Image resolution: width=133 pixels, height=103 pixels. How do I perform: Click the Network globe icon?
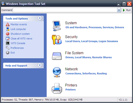point(57,72)
